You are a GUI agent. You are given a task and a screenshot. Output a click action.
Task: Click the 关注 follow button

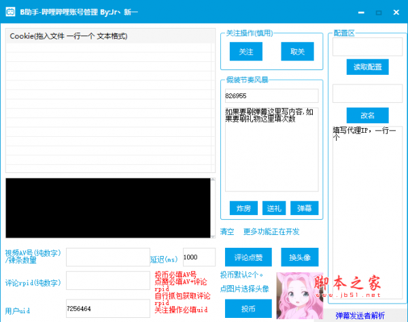tap(246, 52)
